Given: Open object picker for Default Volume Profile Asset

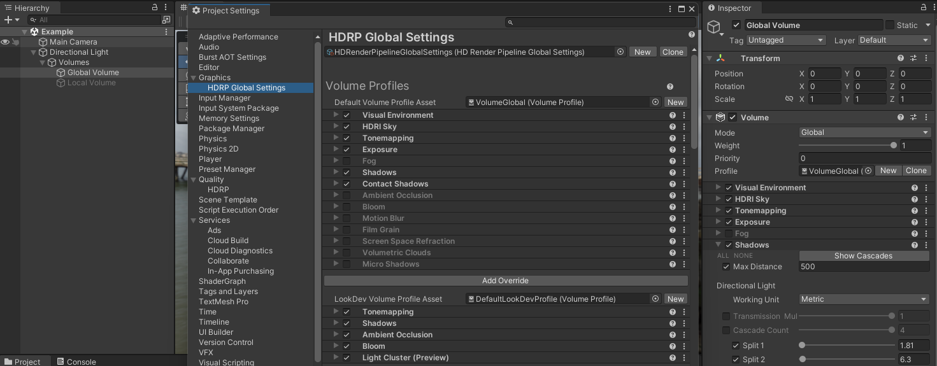Looking at the screenshot, I should tap(655, 102).
